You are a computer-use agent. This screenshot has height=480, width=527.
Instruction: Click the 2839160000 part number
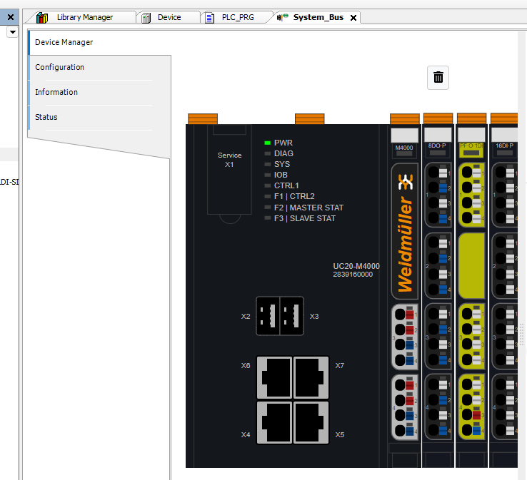(x=353, y=275)
